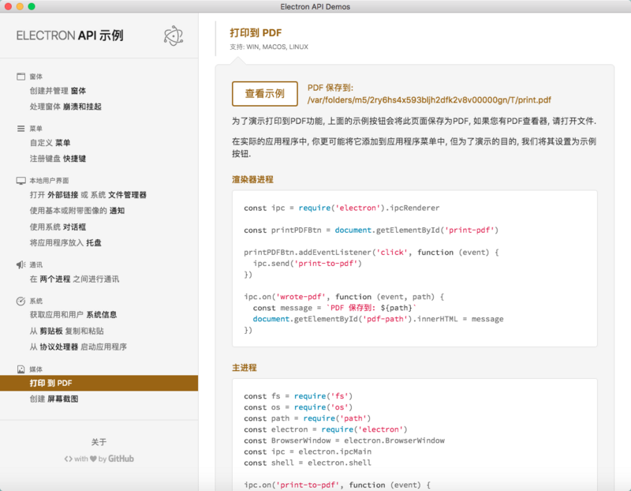The image size is (631, 491).
Task: Click the 本地用户界面 category heading
Action: [x=49, y=181]
